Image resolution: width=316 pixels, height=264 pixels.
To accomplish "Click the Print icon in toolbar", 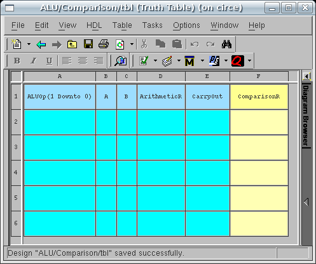I will click(104, 44).
